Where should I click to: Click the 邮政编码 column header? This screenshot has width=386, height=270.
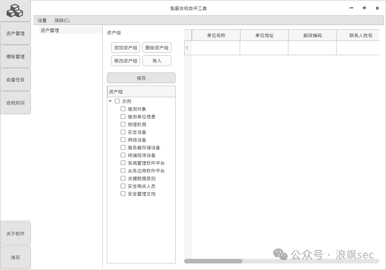[x=312, y=35]
